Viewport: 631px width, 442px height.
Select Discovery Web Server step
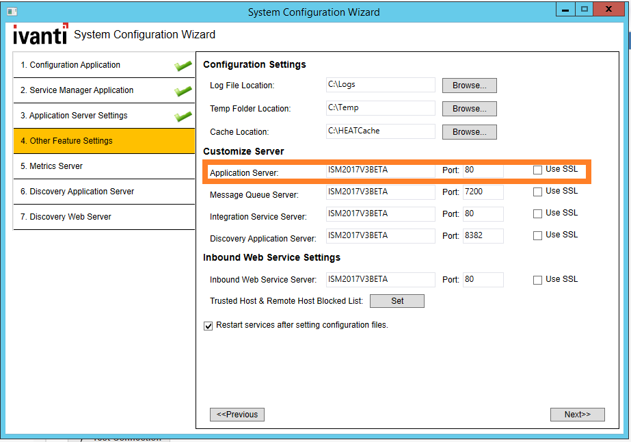point(104,217)
